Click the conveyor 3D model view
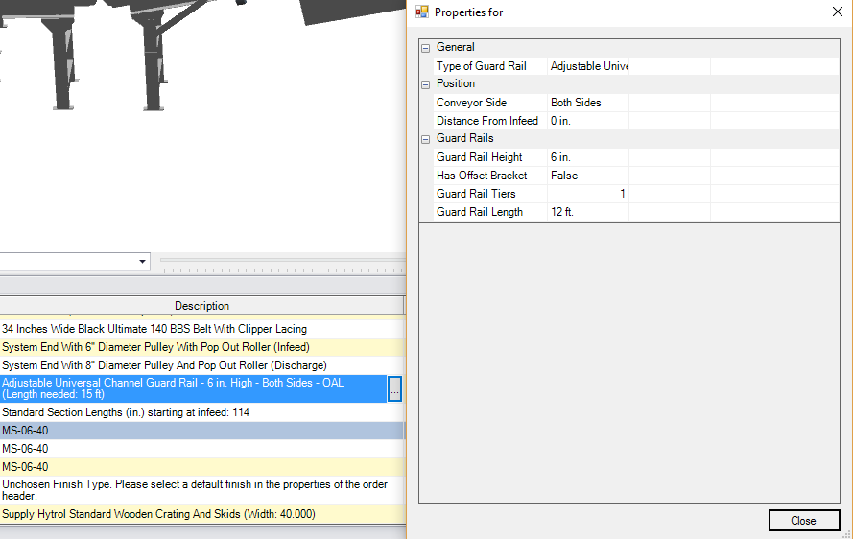This screenshot has height=539, width=853. pyautogui.click(x=202, y=125)
